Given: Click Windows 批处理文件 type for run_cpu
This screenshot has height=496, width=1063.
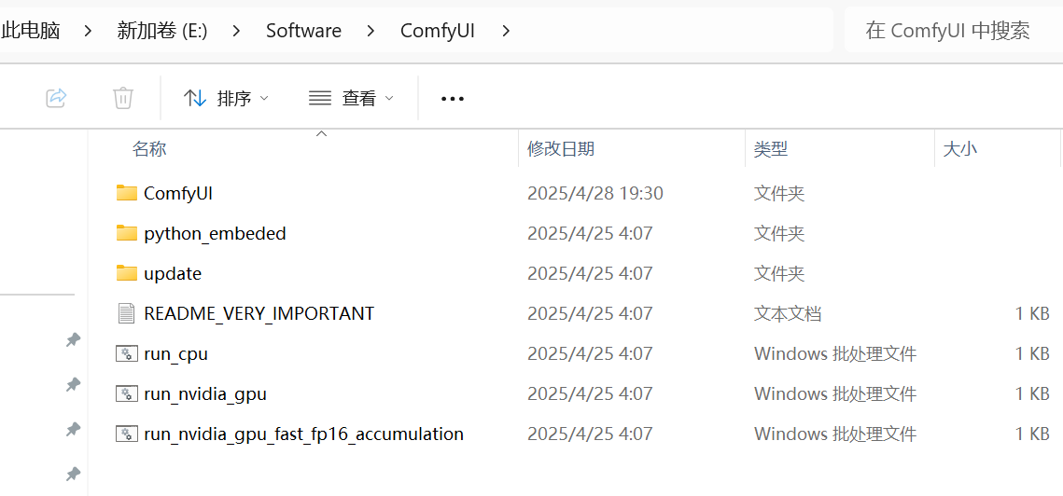Looking at the screenshot, I should [x=835, y=353].
